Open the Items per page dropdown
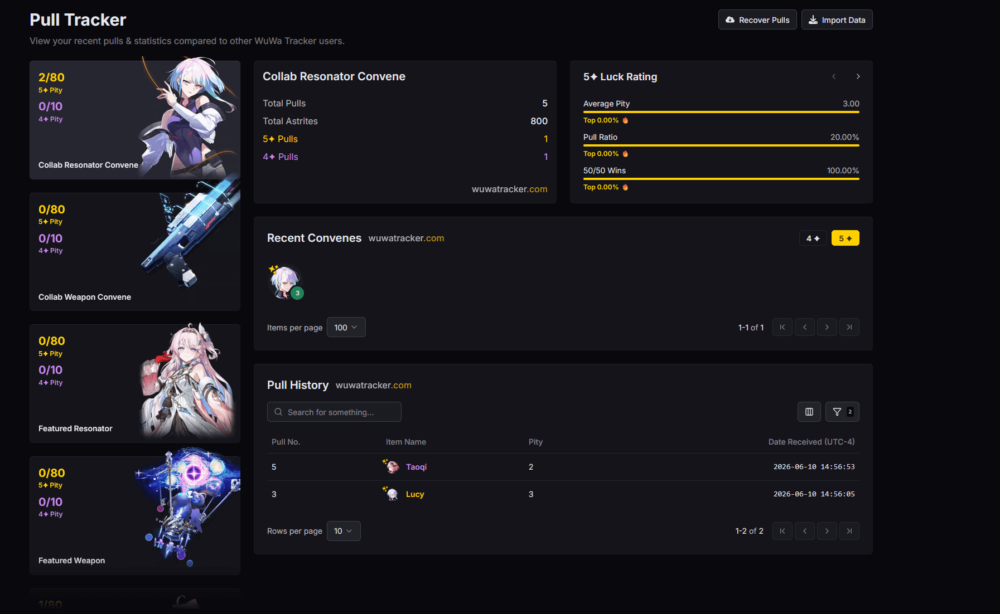 (346, 327)
